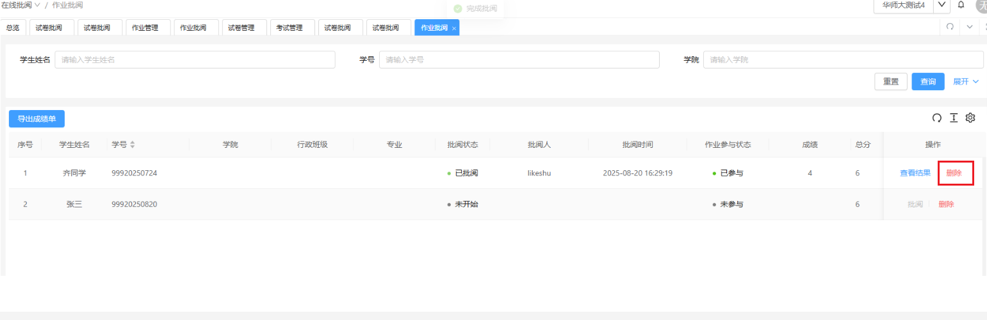Close the active 作业批阅 tab
Image resolution: width=987 pixels, height=320 pixels.
454,28
